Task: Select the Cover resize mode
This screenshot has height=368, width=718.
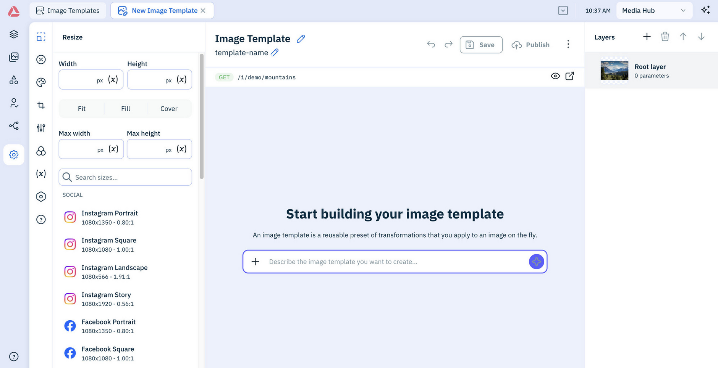Action: [169, 109]
